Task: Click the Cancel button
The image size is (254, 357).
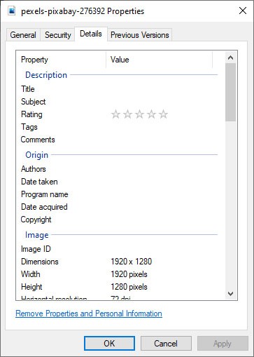Action: 166,344
